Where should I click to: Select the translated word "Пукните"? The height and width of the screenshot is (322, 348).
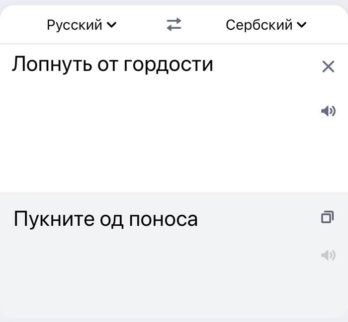coord(49,219)
